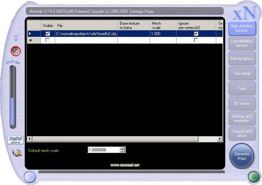The image size is (262, 185).
Task: Click the Generate Maps button
Action: point(242,156)
